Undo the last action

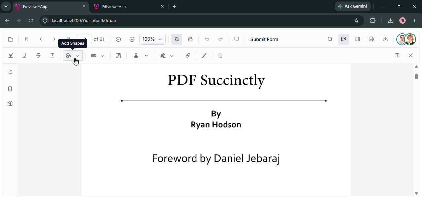click(207, 39)
